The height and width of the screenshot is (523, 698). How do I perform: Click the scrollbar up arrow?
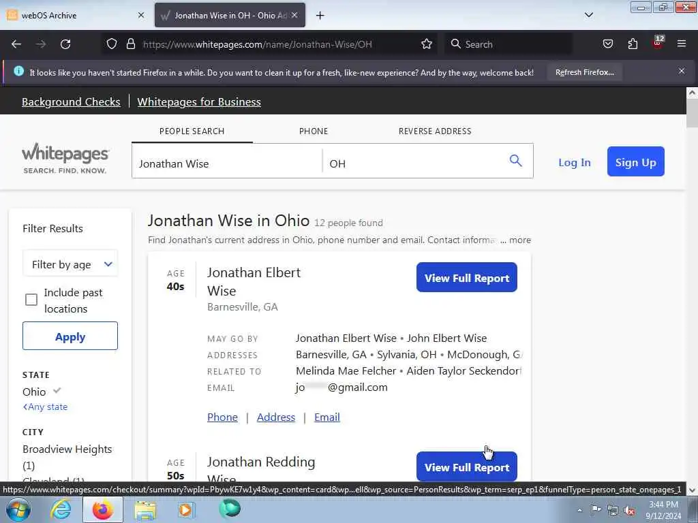(x=692, y=93)
